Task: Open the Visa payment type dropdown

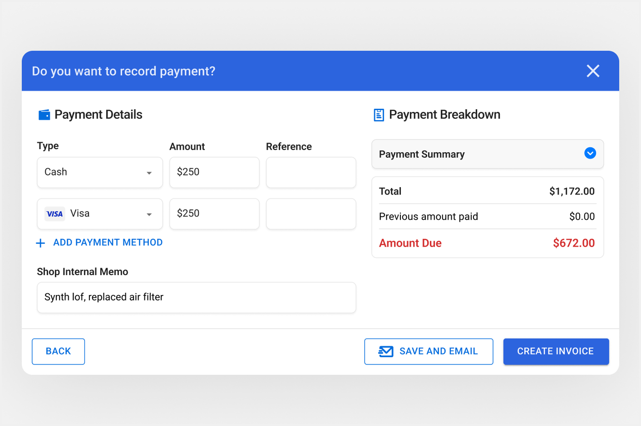Action: (100, 214)
